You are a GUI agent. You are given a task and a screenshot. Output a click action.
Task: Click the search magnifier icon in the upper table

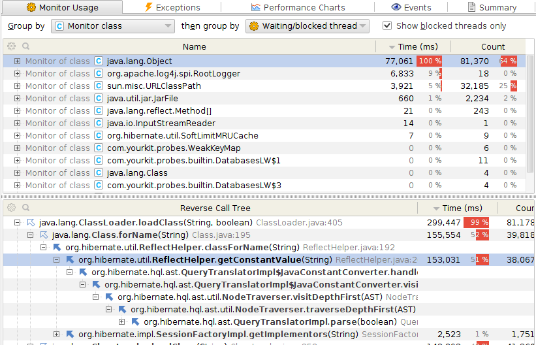click(25, 46)
